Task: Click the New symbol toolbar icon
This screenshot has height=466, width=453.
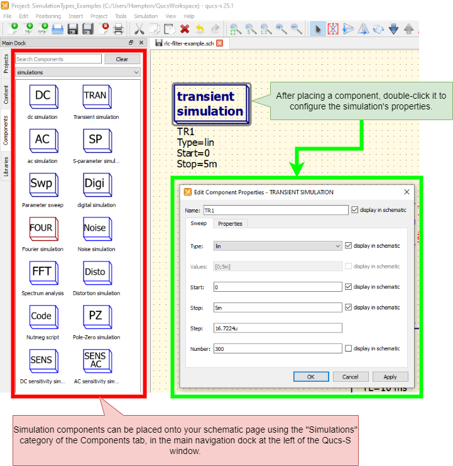Action: click(x=44, y=29)
